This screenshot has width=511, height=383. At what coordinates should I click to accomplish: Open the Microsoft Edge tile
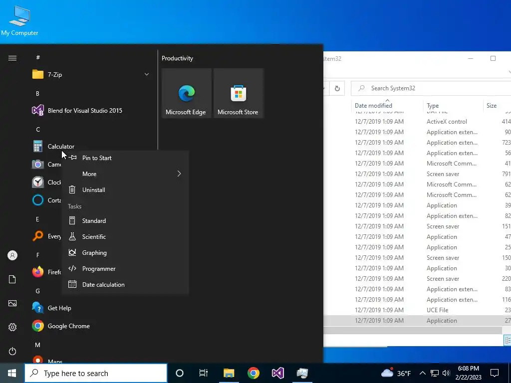pos(187,93)
